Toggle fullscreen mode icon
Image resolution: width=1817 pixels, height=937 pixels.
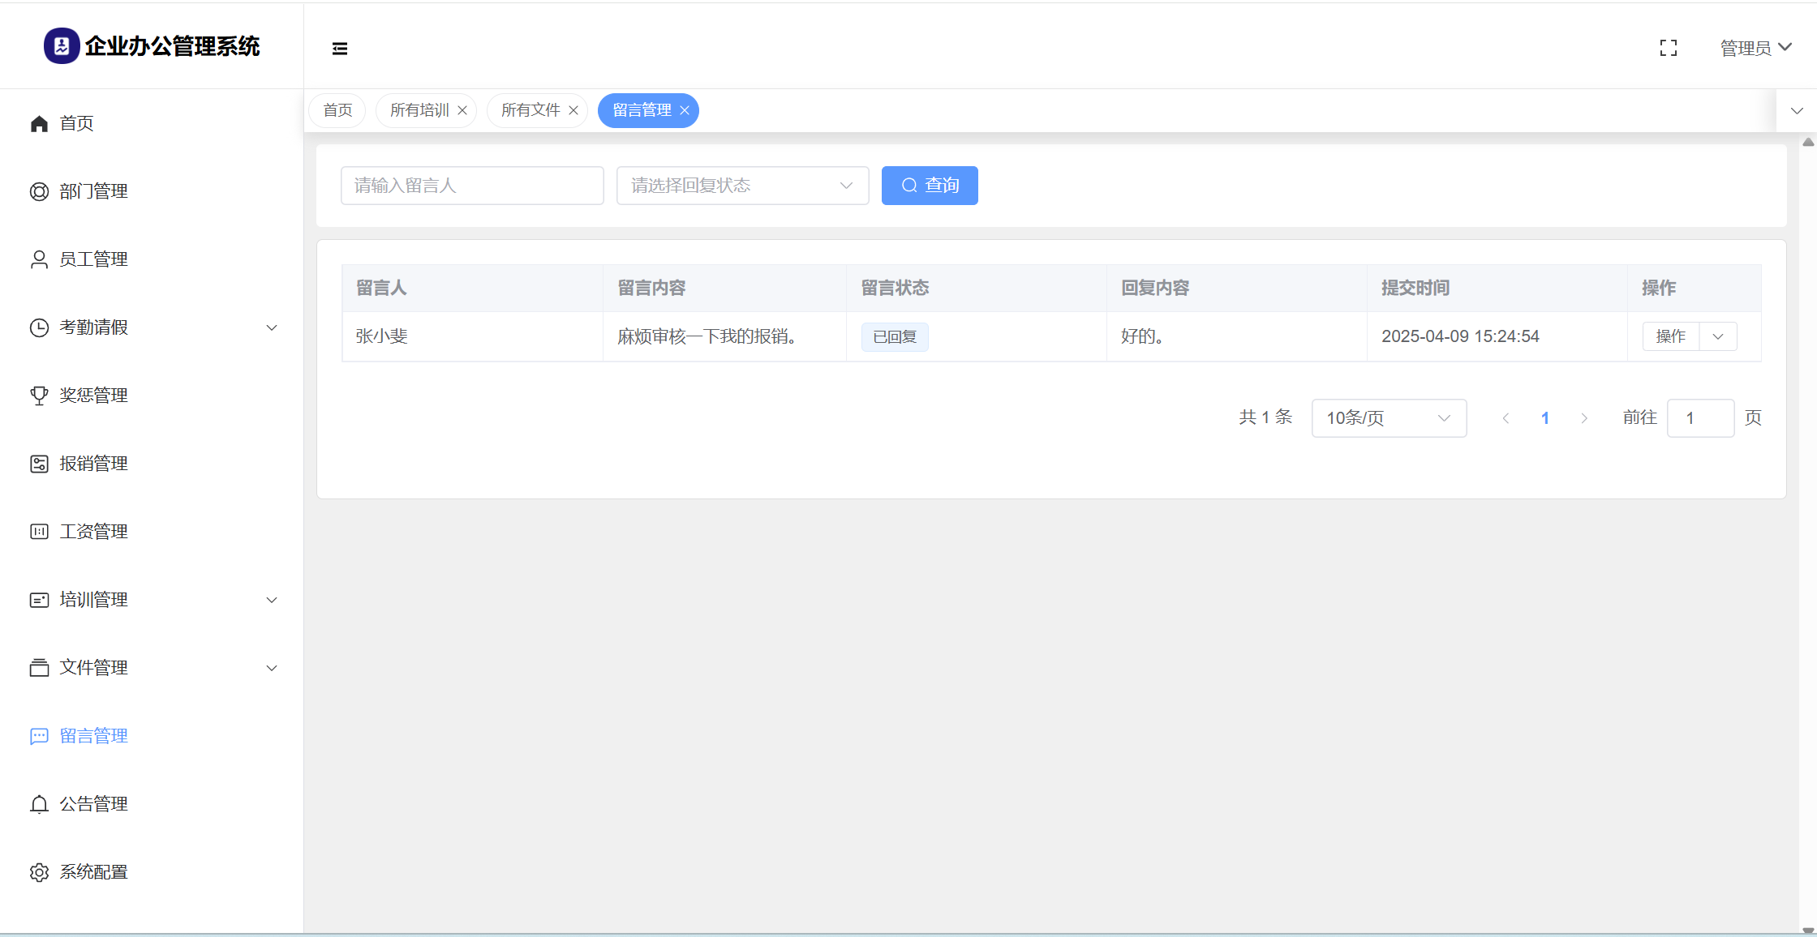click(1668, 49)
